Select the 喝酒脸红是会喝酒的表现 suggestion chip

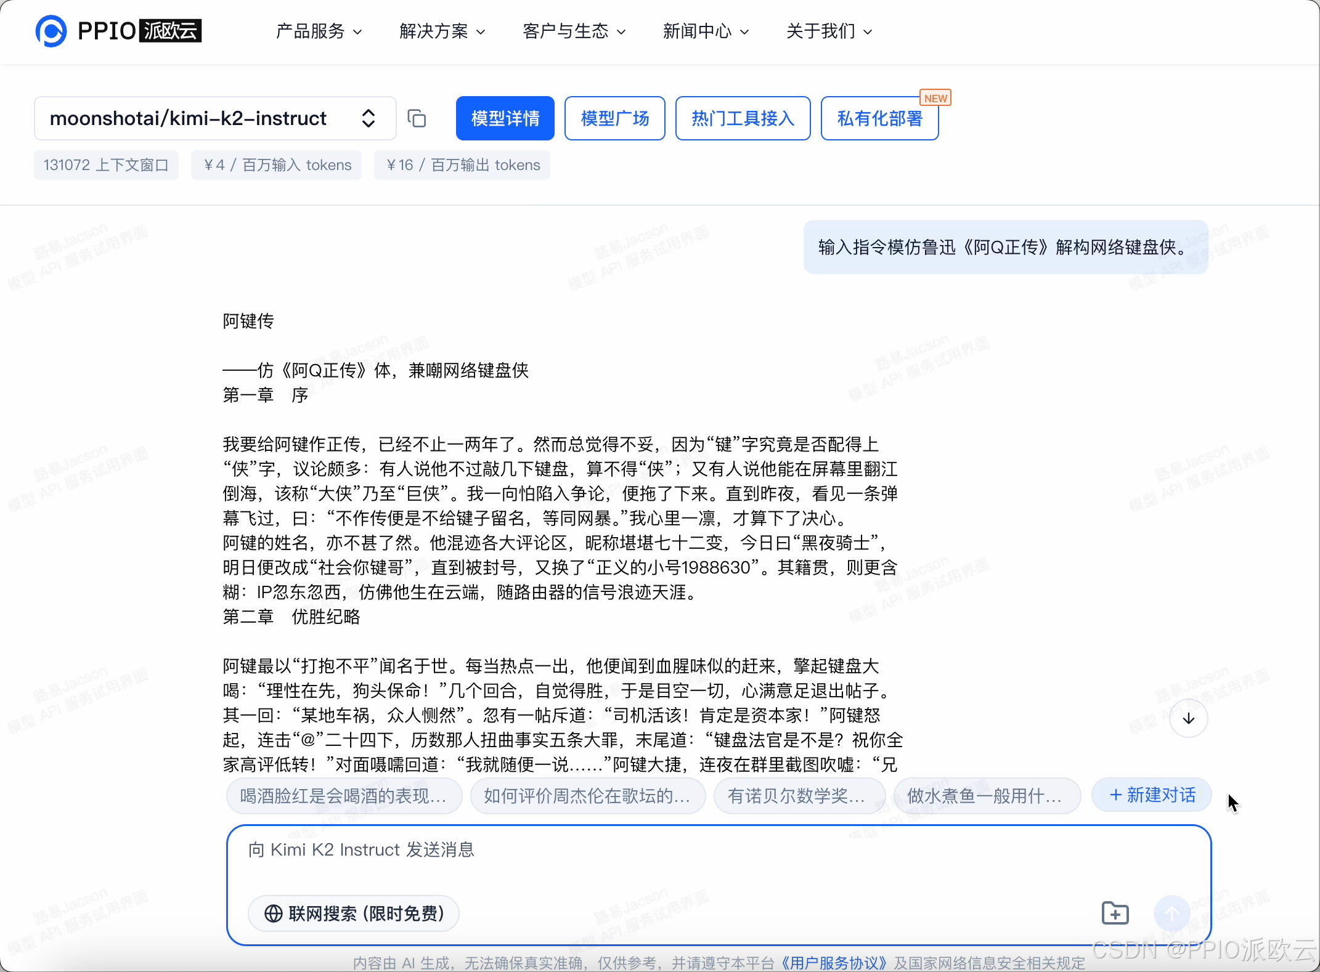click(x=343, y=795)
